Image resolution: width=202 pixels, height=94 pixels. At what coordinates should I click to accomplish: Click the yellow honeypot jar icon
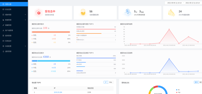[x=83, y=13]
